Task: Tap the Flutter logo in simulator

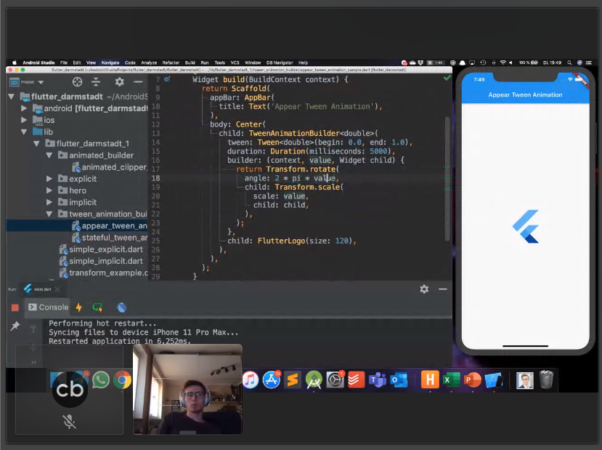Action: click(525, 226)
